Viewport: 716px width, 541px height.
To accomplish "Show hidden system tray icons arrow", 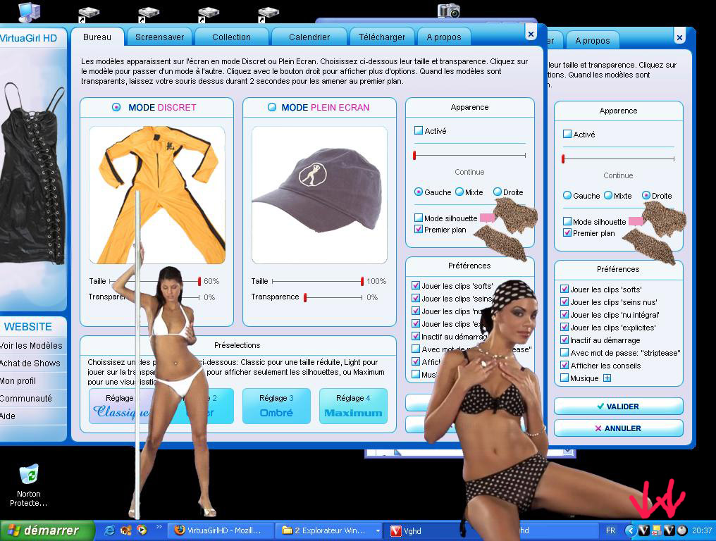I will pos(631,530).
